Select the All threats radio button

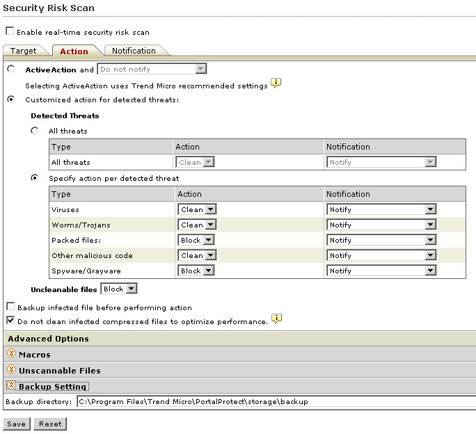tap(35, 131)
